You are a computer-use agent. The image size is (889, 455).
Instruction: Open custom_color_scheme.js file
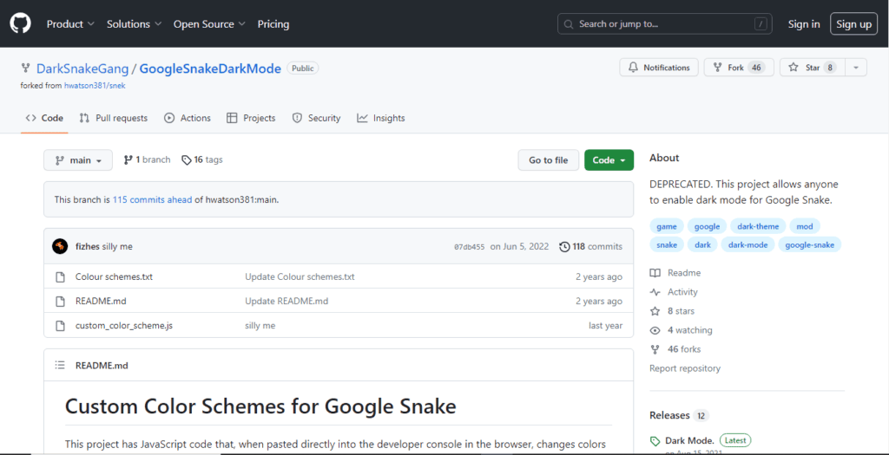pos(124,325)
